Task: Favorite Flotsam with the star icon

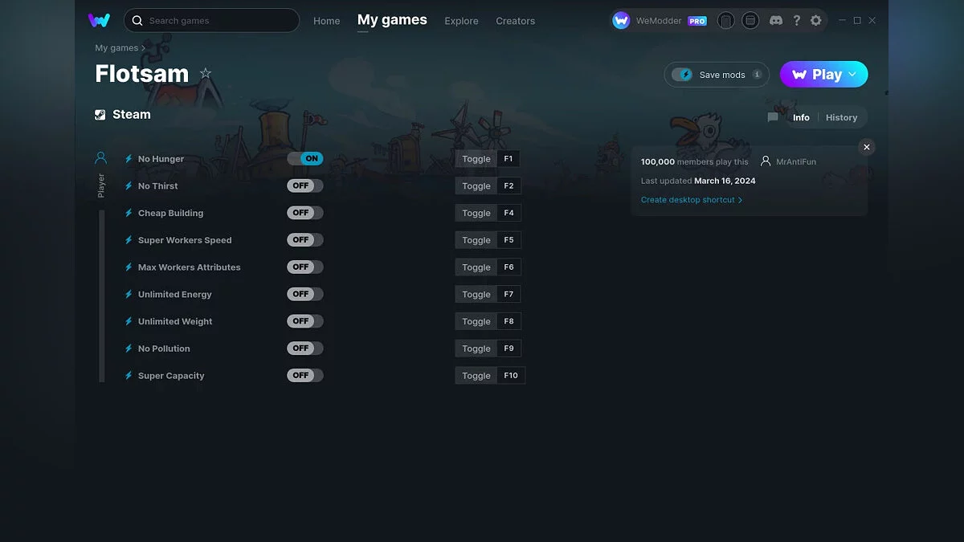Action: pos(206,74)
